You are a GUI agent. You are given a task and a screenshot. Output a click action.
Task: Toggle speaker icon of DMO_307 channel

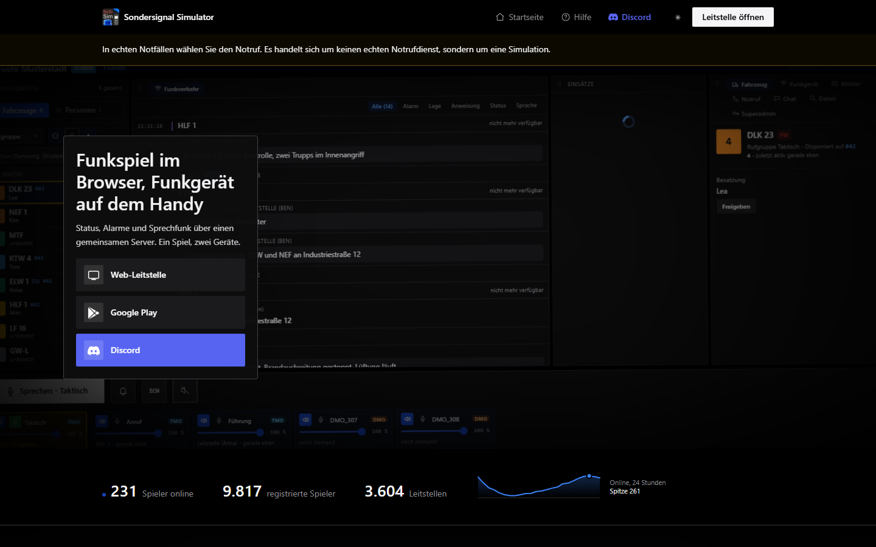[305, 419]
